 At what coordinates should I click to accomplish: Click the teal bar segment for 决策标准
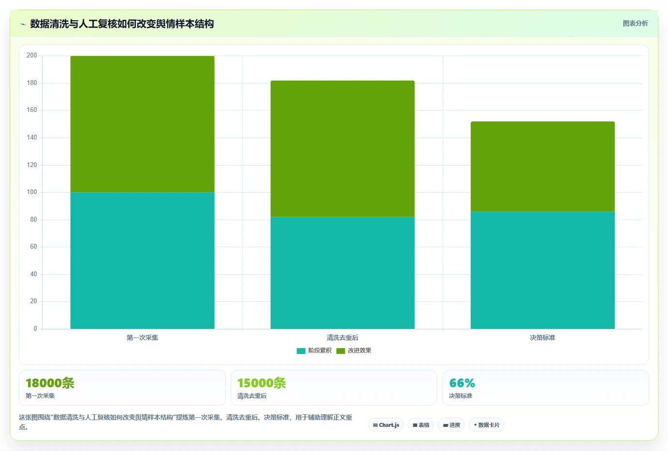[543, 270]
